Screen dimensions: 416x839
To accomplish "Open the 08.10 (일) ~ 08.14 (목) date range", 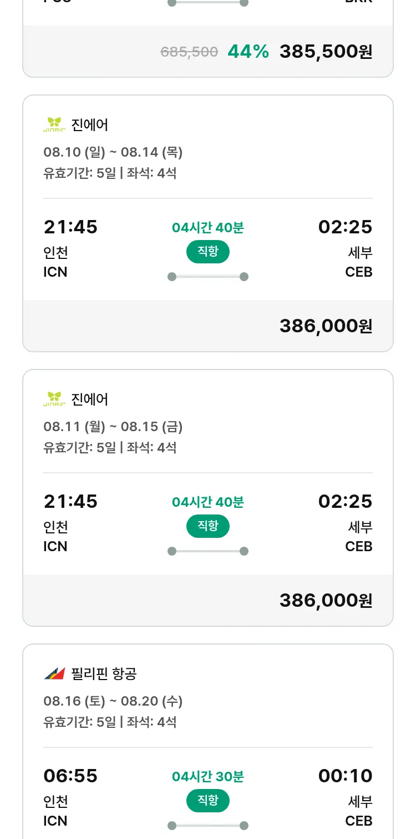I will (113, 152).
